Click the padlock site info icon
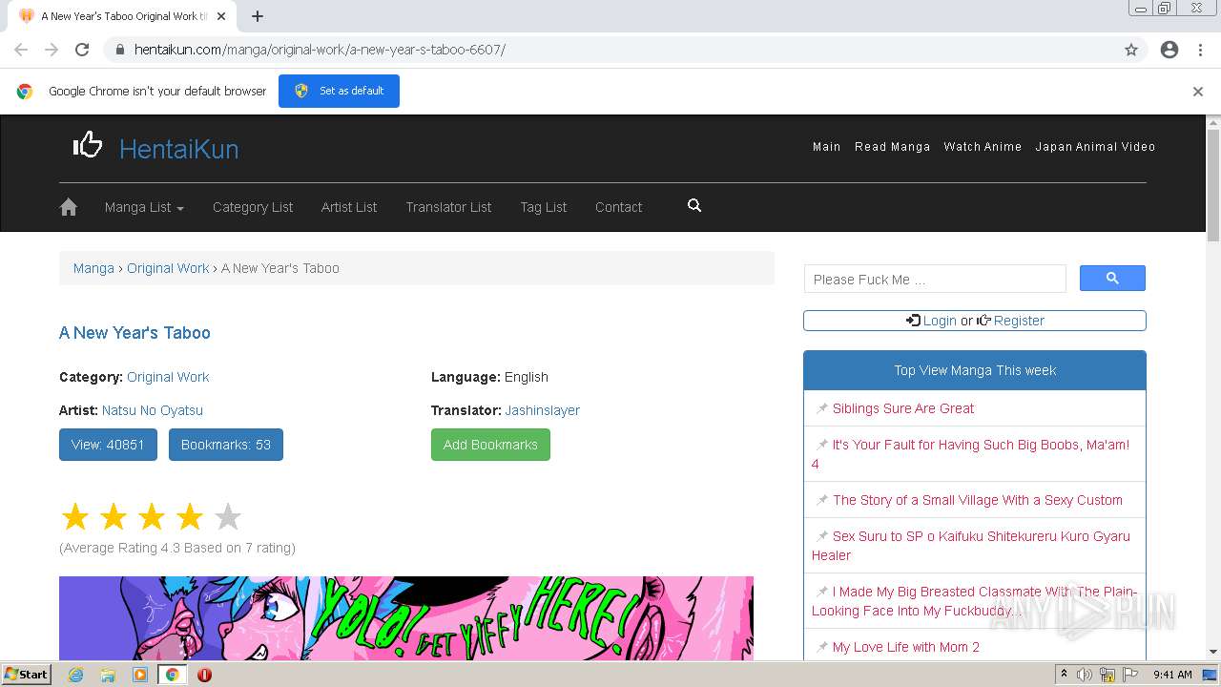The image size is (1221, 687). (x=119, y=50)
